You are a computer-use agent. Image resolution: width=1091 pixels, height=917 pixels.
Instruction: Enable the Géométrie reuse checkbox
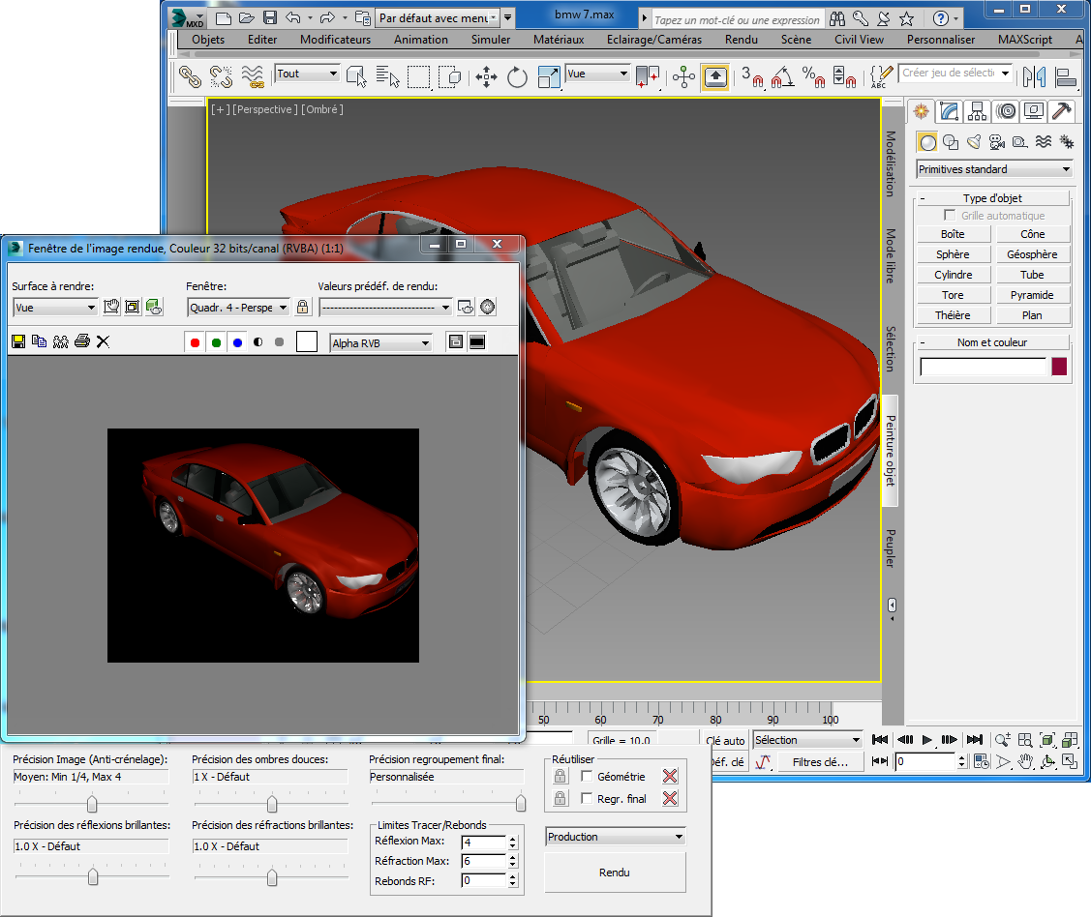point(587,777)
